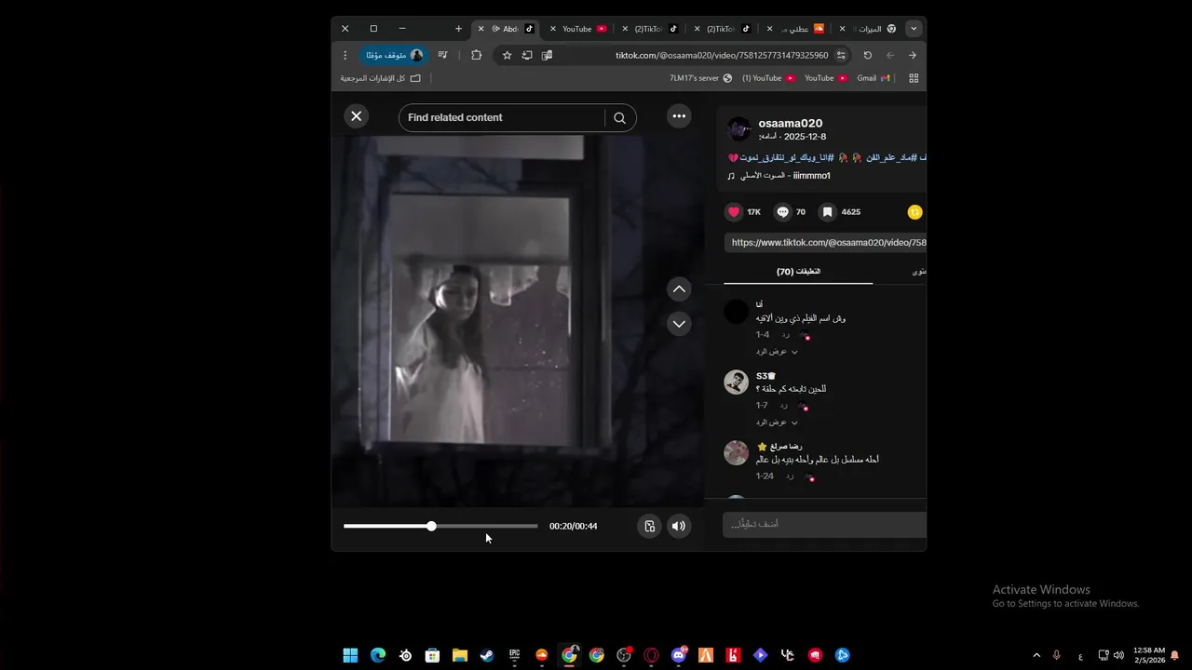Open Discord from the taskbar
1192x670 pixels.
[679, 655]
